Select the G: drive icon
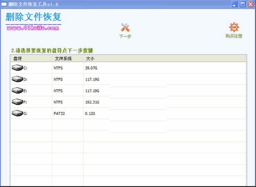Image resolution: width=256 pixels, height=187 pixels. (17, 113)
